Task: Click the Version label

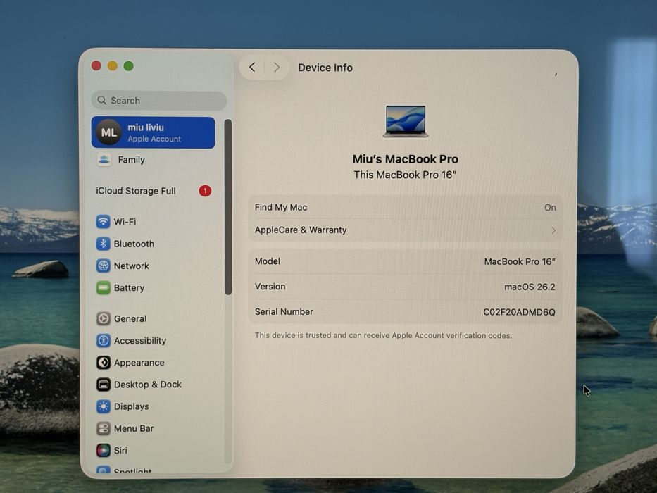Action: click(x=270, y=287)
